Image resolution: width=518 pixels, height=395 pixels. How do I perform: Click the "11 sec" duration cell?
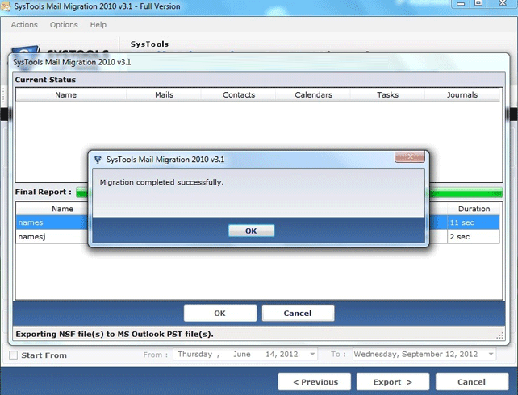tap(474, 222)
